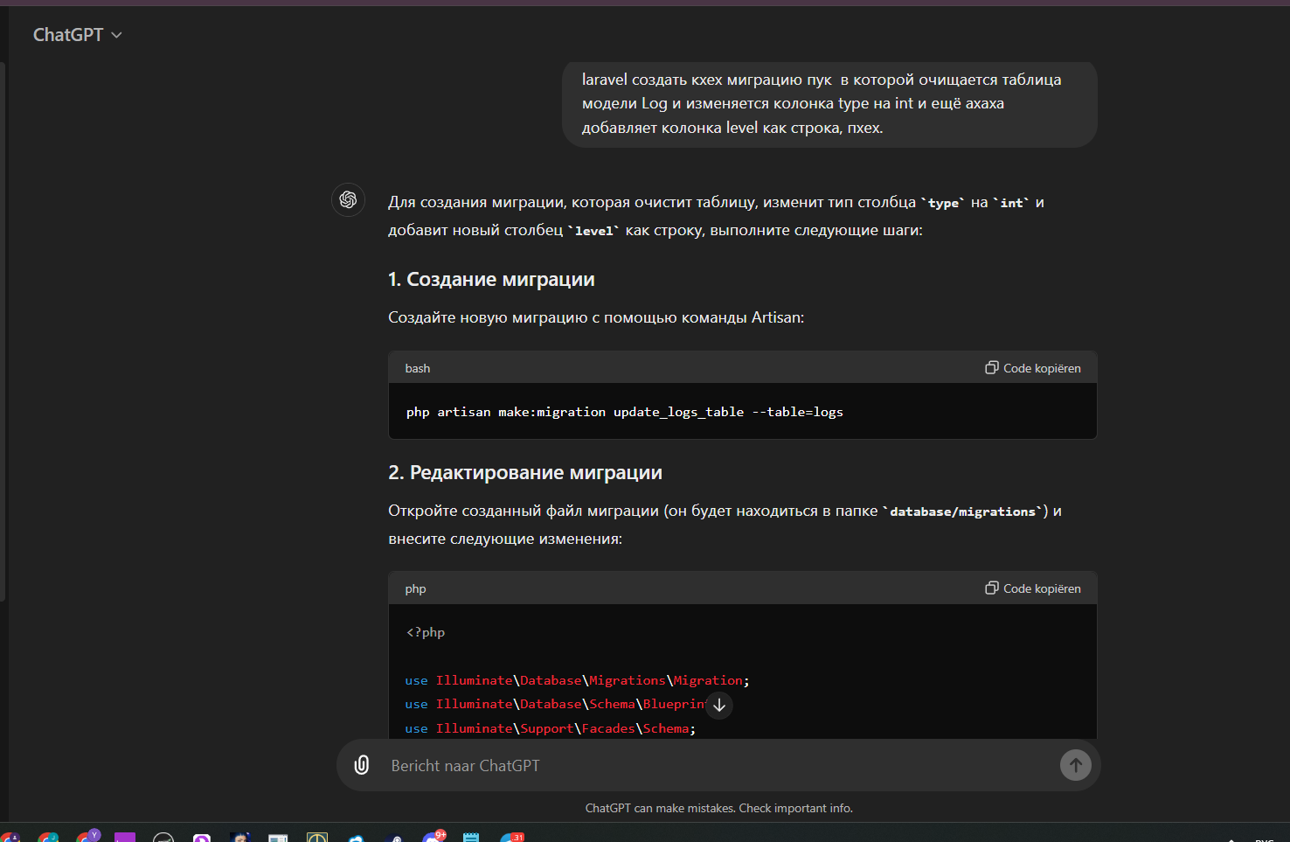Screen dimensions: 1290x842
Task: Click the 'Schema\Blueprint' use statement line
Action: point(556,704)
